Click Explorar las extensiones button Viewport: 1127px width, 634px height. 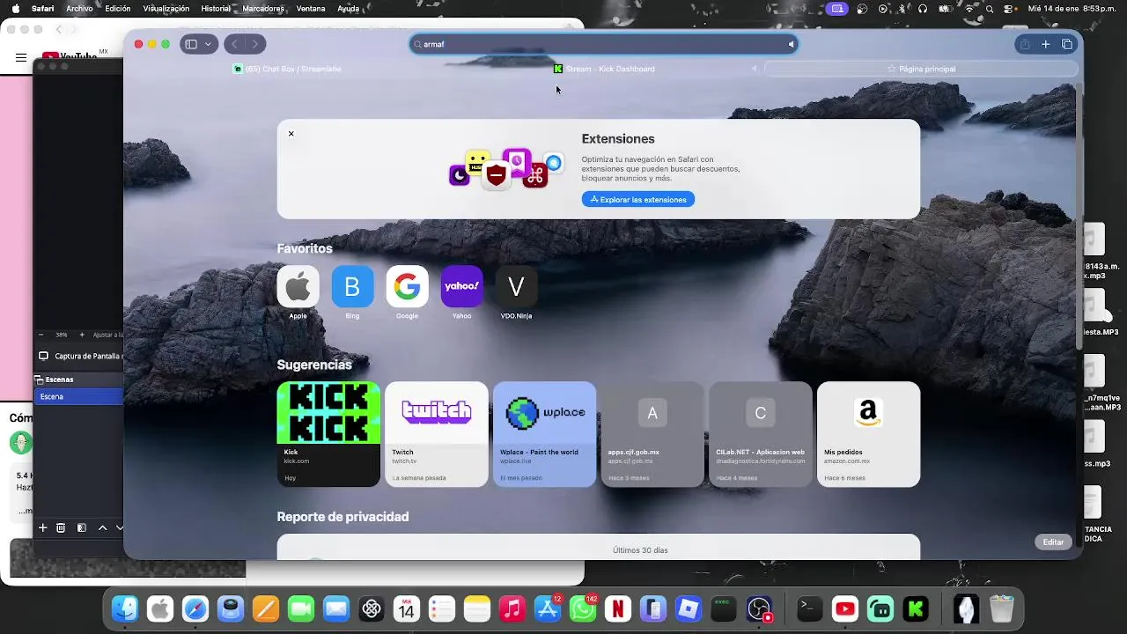tap(638, 200)
